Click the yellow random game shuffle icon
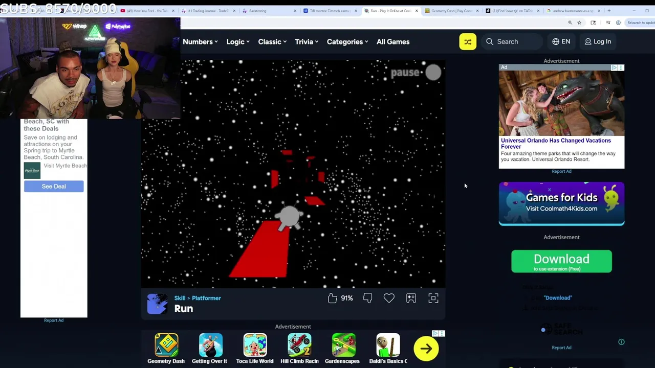The image size is (655, 368). [x=468, y=42]
